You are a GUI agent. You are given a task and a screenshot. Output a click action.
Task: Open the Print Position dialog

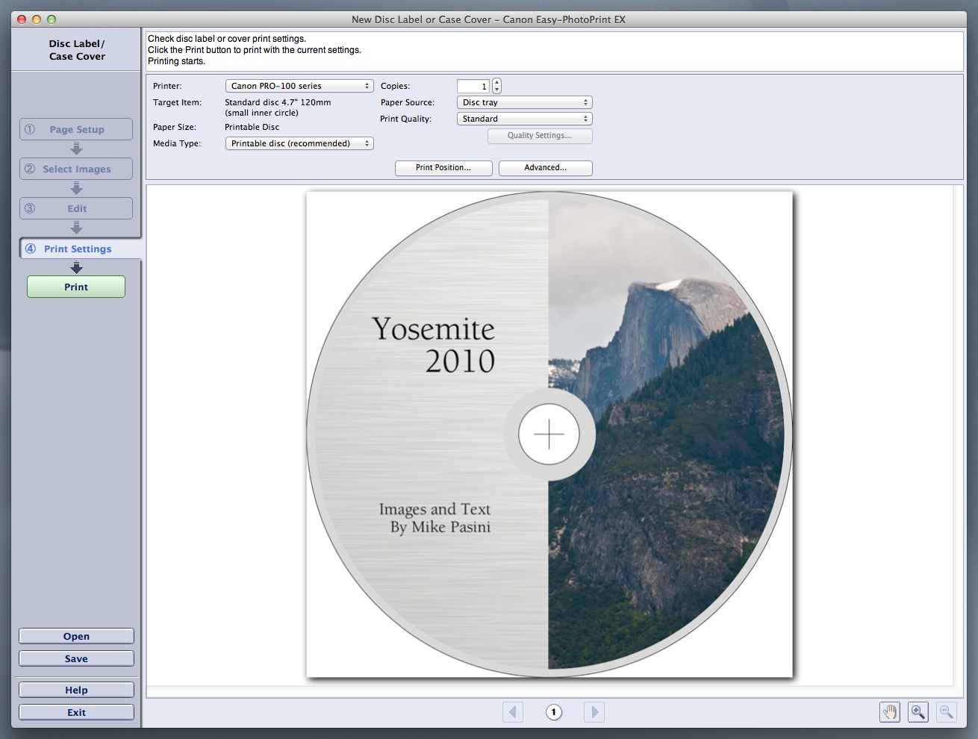(x=443, y=168)
